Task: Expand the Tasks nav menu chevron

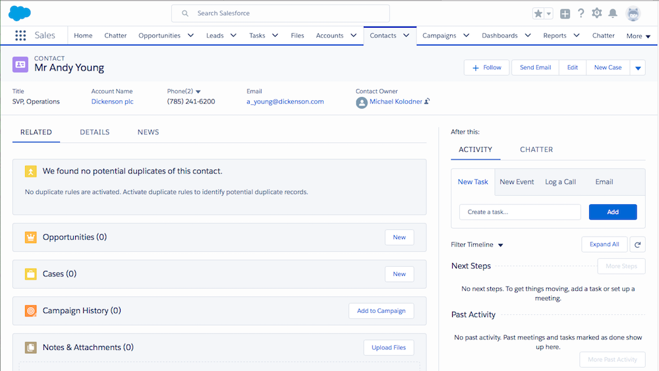Action: (275, 36)
